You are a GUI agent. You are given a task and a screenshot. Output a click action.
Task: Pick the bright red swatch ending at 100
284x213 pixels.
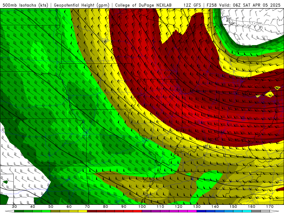pos(137,211)
